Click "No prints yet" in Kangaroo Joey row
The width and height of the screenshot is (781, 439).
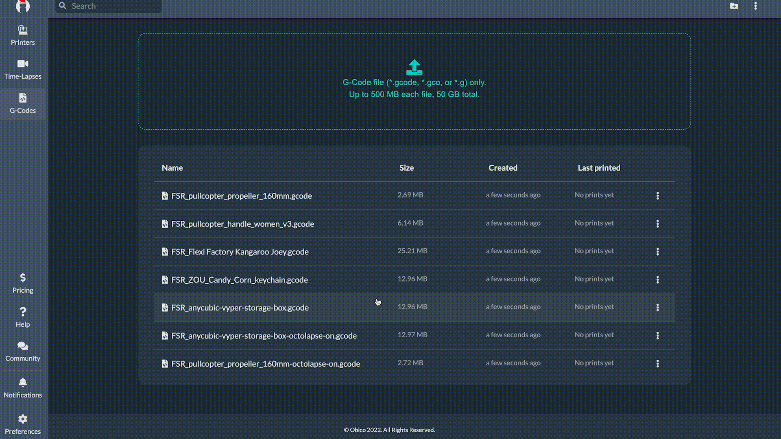tap(594, 251)
